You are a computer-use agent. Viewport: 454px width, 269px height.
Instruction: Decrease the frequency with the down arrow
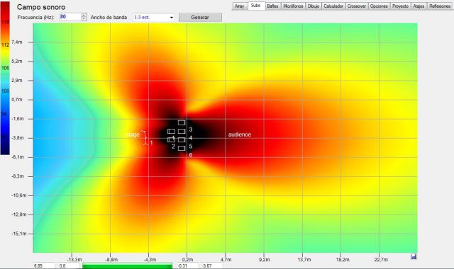84,19
